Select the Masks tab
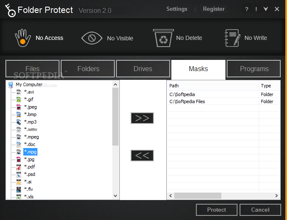Screen dimensions: 287x220 point(198,69)
